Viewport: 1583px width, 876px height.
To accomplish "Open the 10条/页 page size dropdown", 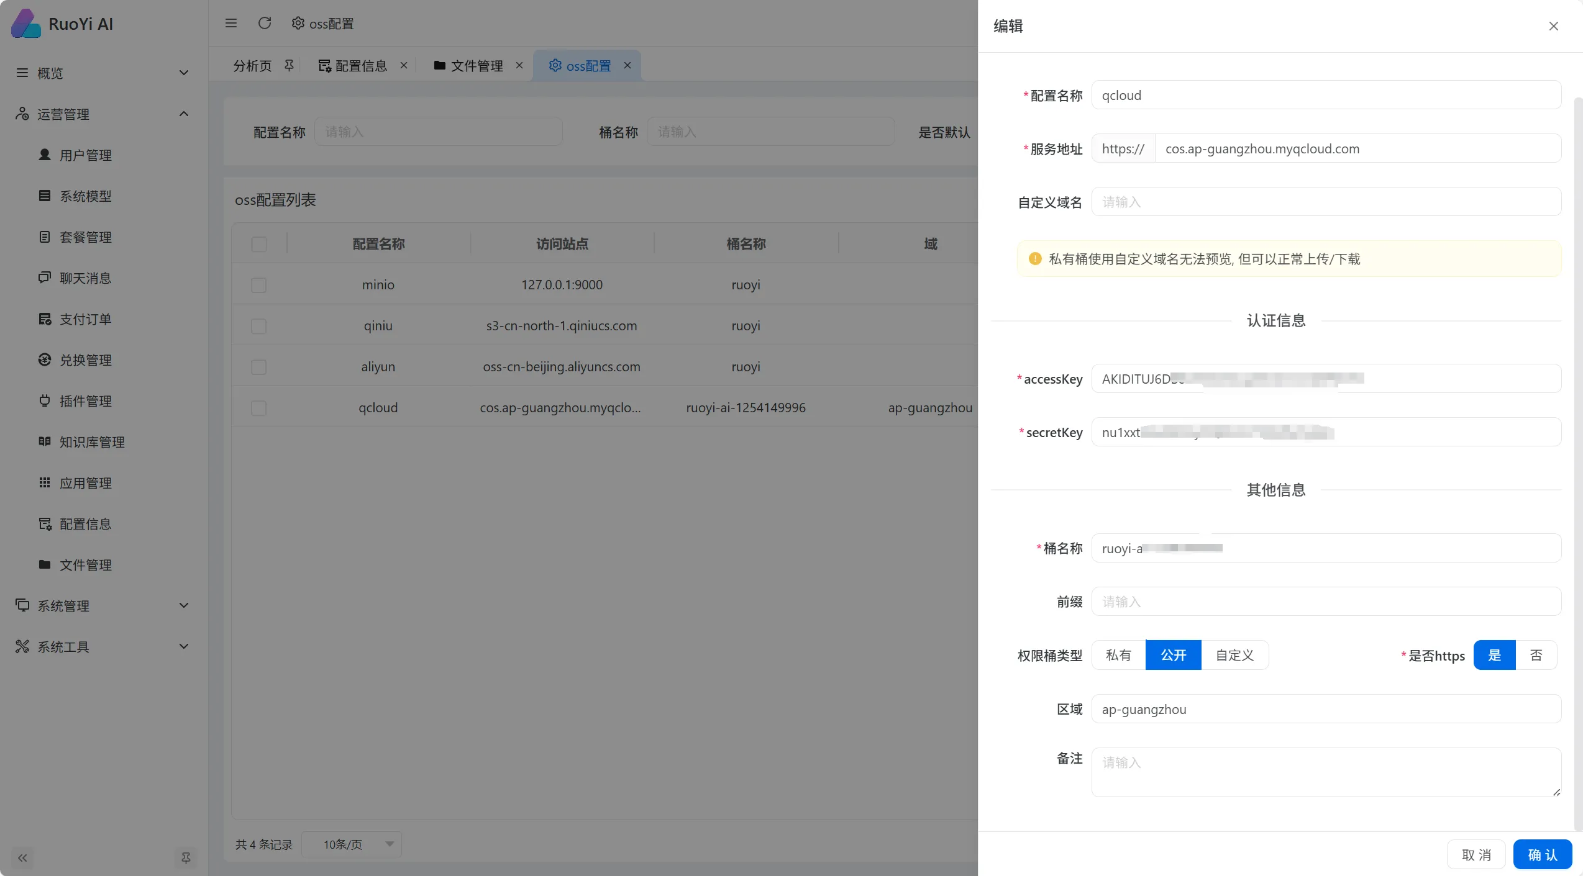I will 352,844.
